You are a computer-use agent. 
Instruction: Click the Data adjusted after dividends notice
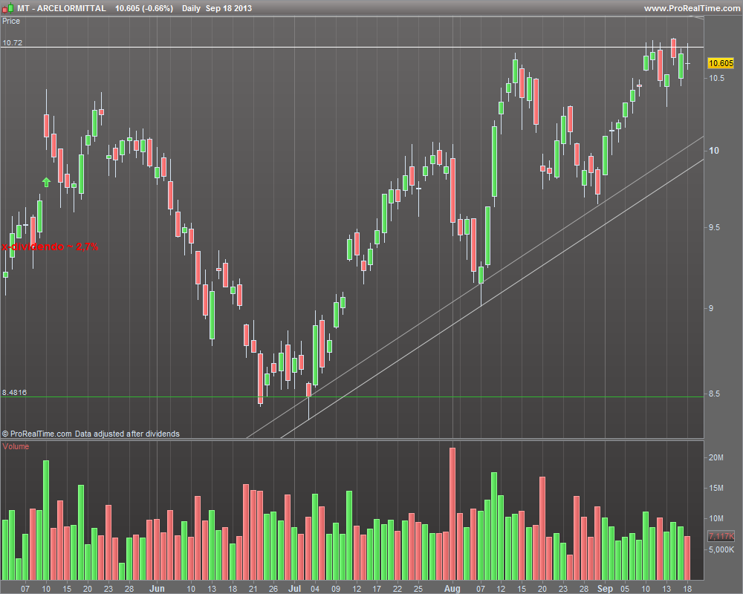(x=127, y=434)
